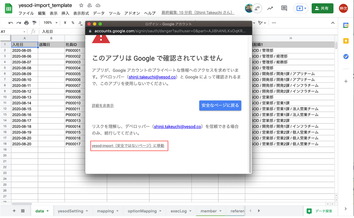Open the optionMapping tab dropdown arrow
Screen dimensions: 354x218
[160, 211]
